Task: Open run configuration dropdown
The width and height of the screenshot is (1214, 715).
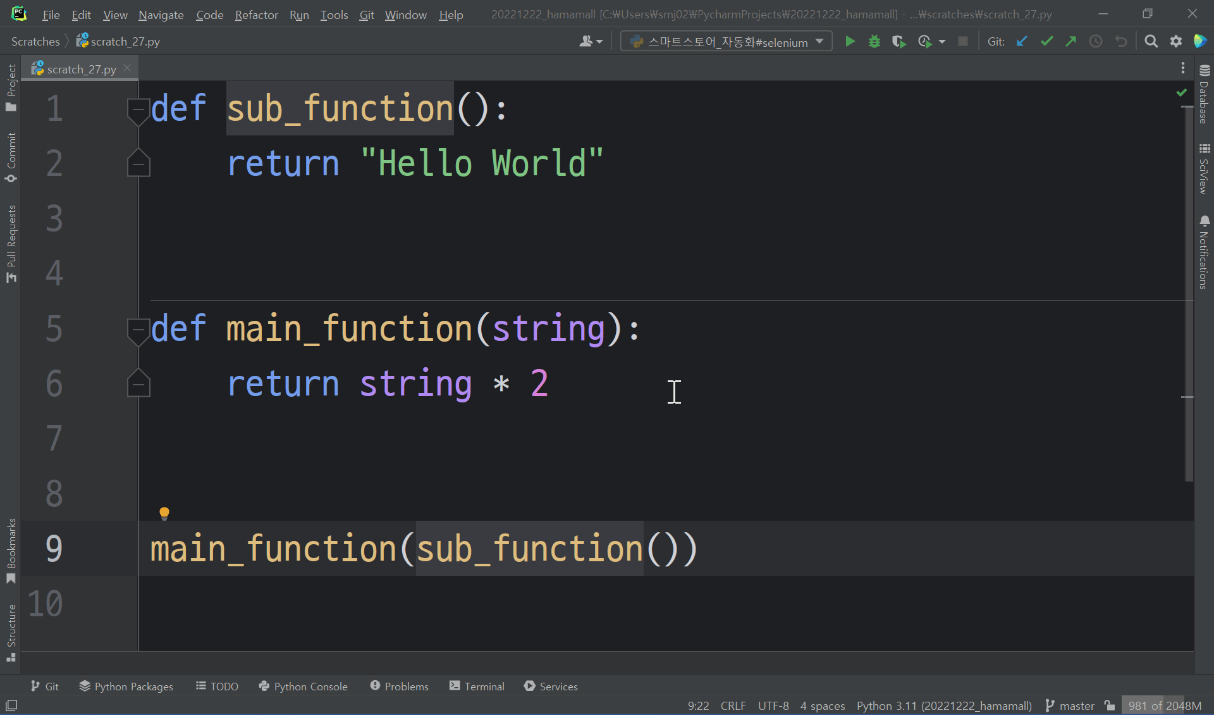Action: 726,42
